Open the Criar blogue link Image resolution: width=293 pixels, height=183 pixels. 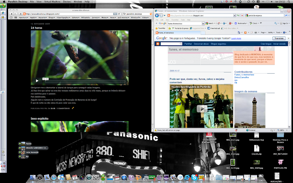coord(266,44)
